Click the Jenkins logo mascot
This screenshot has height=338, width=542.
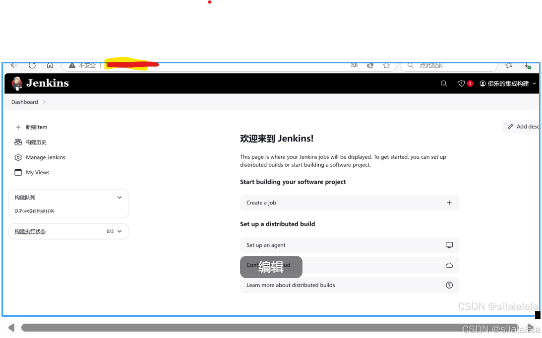point(16,84)
